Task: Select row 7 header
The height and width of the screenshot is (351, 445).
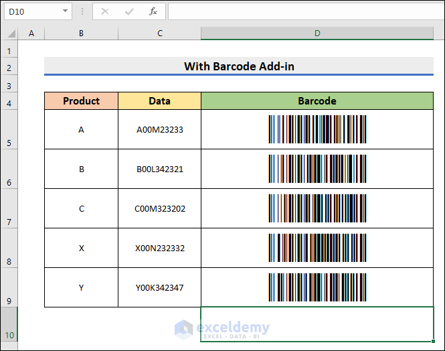Action: coord(9,208)
